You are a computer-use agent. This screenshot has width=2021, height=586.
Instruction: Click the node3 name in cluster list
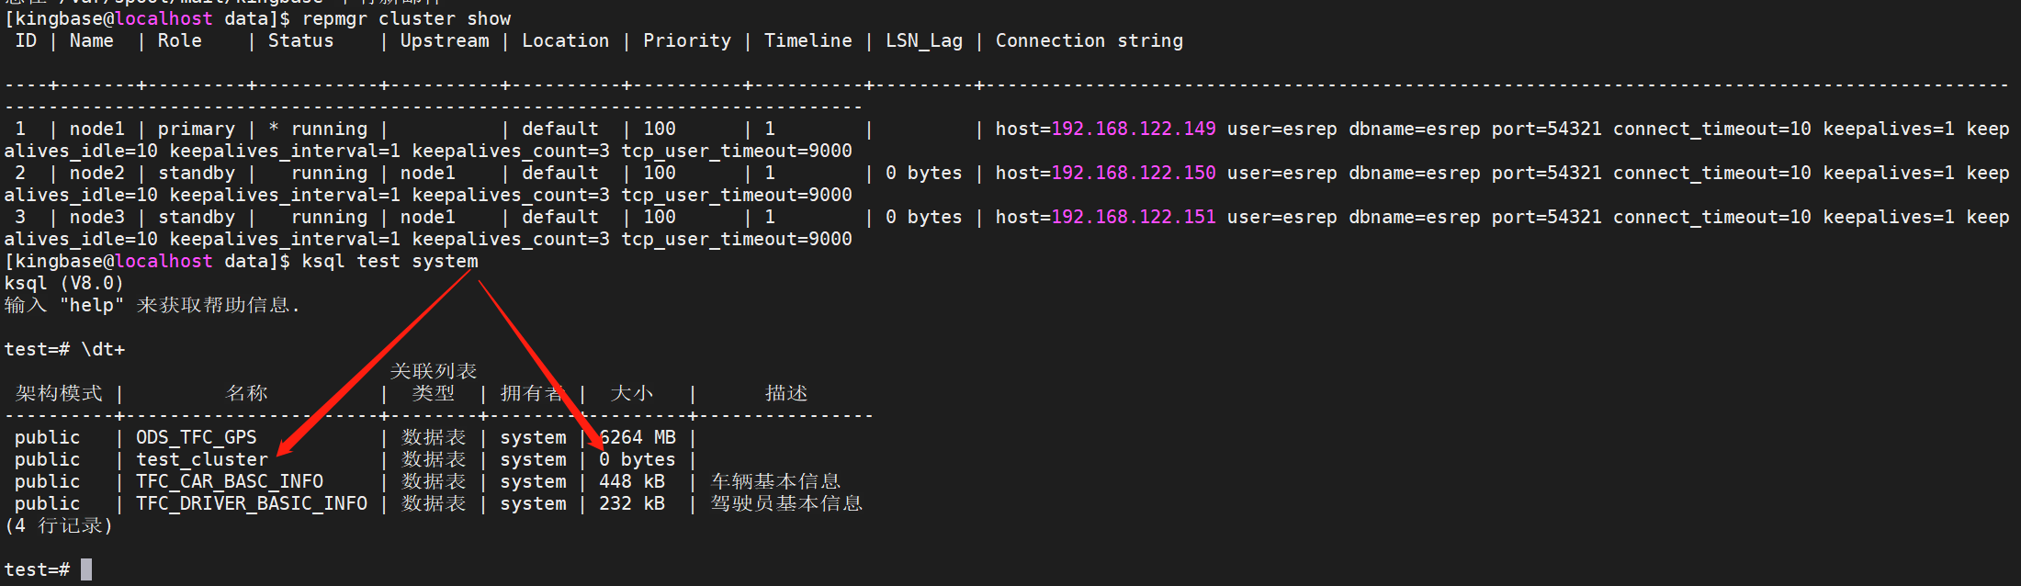point(96,217)
